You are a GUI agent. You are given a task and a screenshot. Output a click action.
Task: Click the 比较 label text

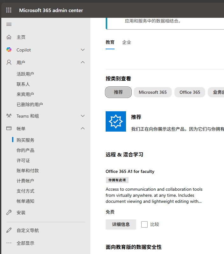(x=155, y=224)
